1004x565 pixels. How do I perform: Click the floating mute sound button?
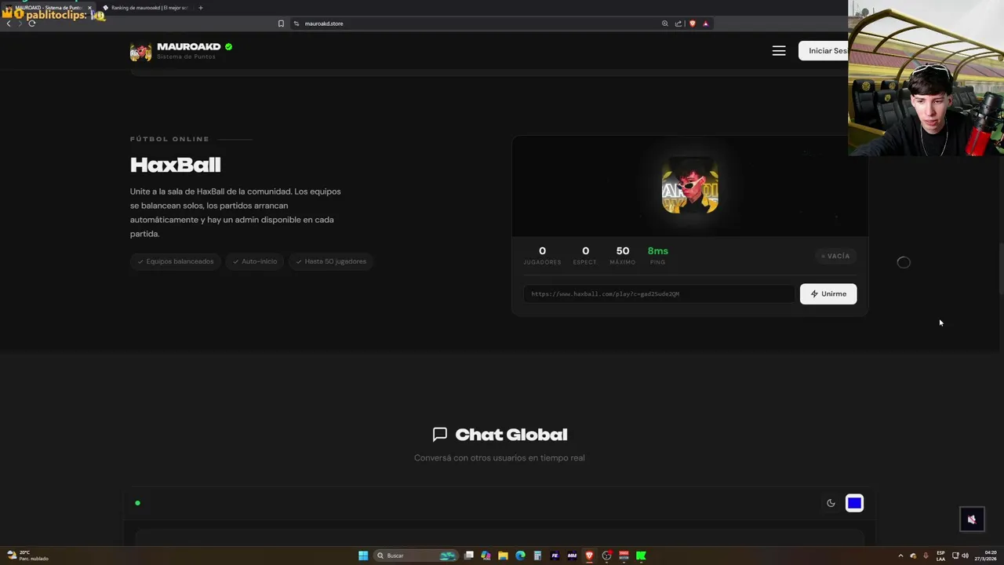coord(972,519)
